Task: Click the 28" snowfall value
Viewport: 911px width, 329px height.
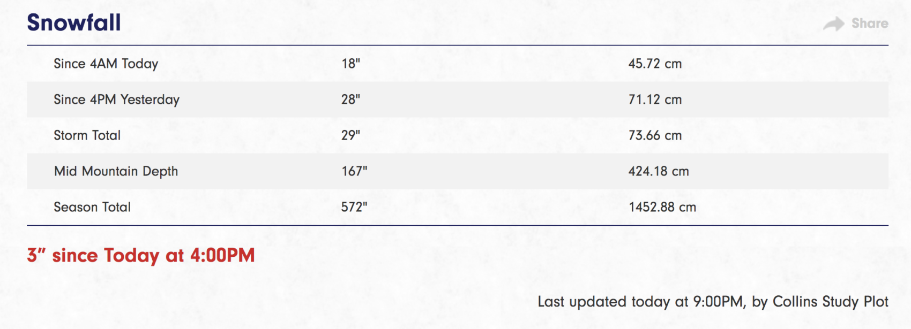Action: coord(351,100)
